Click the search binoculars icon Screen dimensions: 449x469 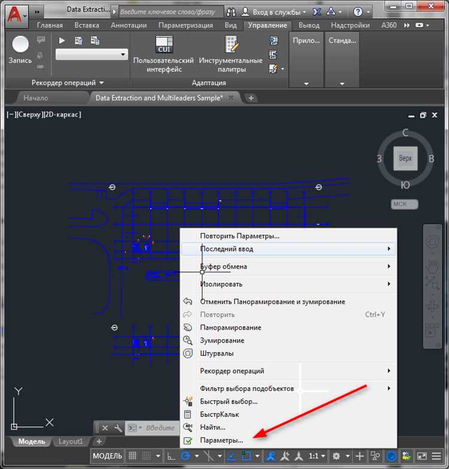click(230, 12)
